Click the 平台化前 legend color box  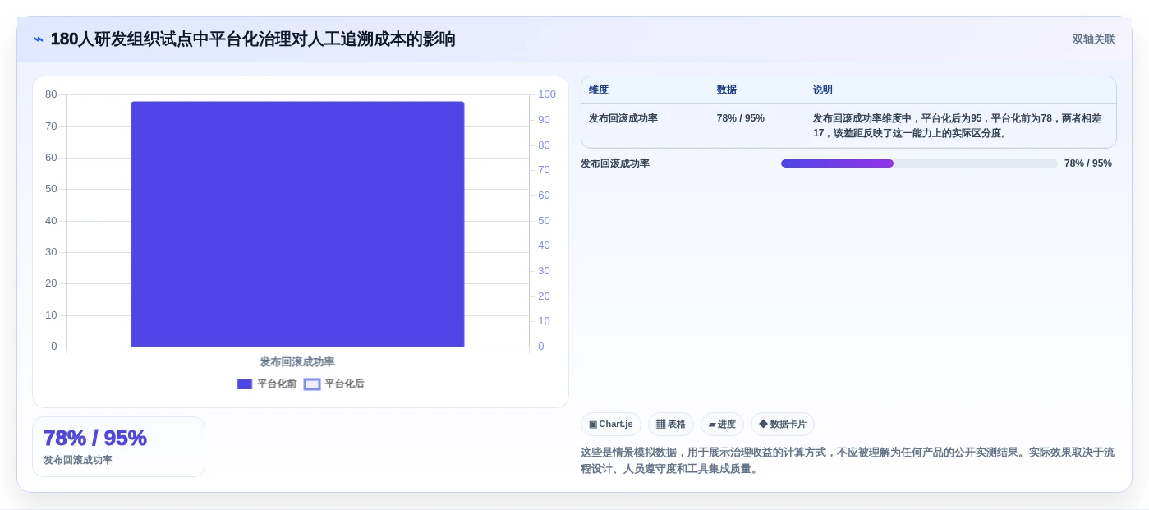[x=245, y=384]
